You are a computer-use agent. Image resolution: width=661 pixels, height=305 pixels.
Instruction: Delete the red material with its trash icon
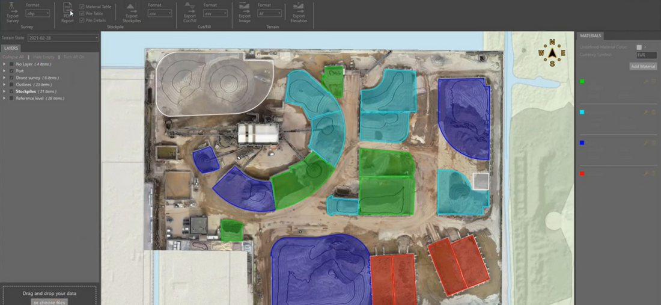[x=653, y=173]
